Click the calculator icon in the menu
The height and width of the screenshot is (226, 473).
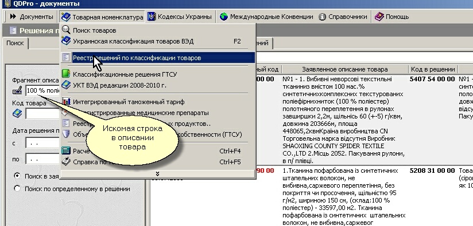(66, 150)
